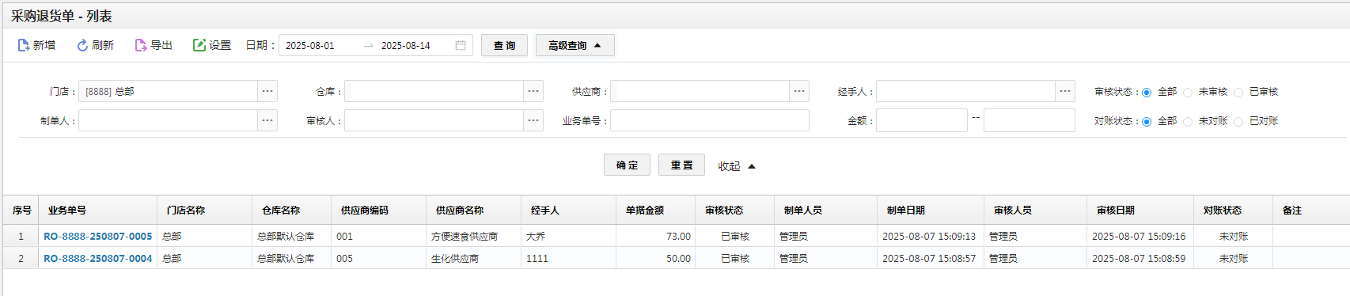Click the 审核人 input field
Image resolution: width=1350 pixels, height=296 pixels.
tap(434, 120)
